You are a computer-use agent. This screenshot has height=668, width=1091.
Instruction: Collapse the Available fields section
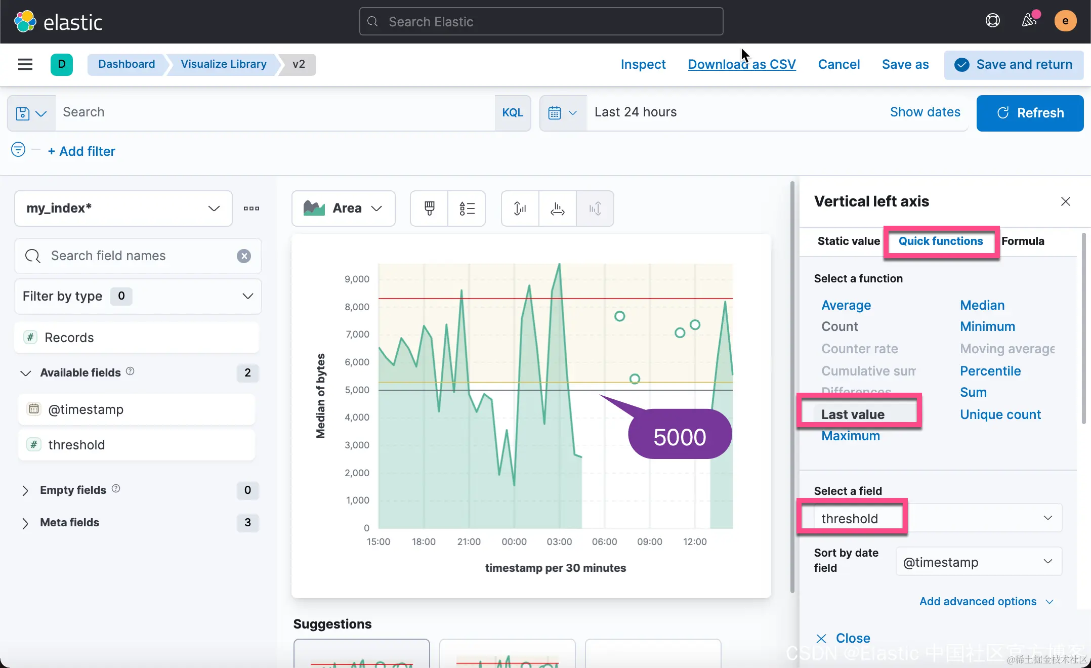click(25, 373)
